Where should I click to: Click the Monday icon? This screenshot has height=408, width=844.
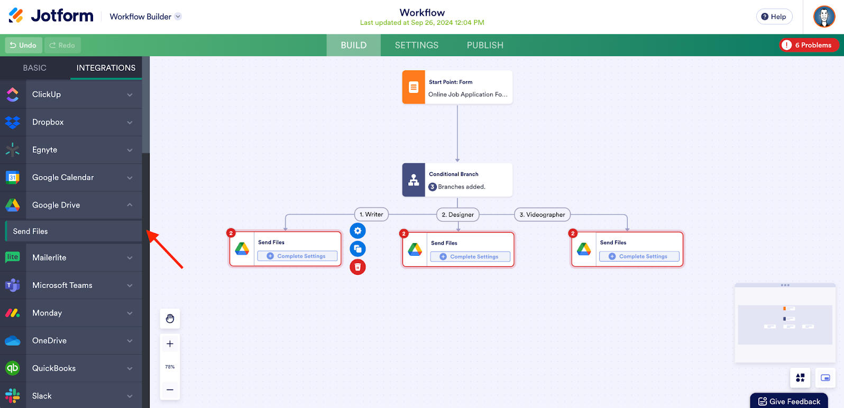(13, 313)
